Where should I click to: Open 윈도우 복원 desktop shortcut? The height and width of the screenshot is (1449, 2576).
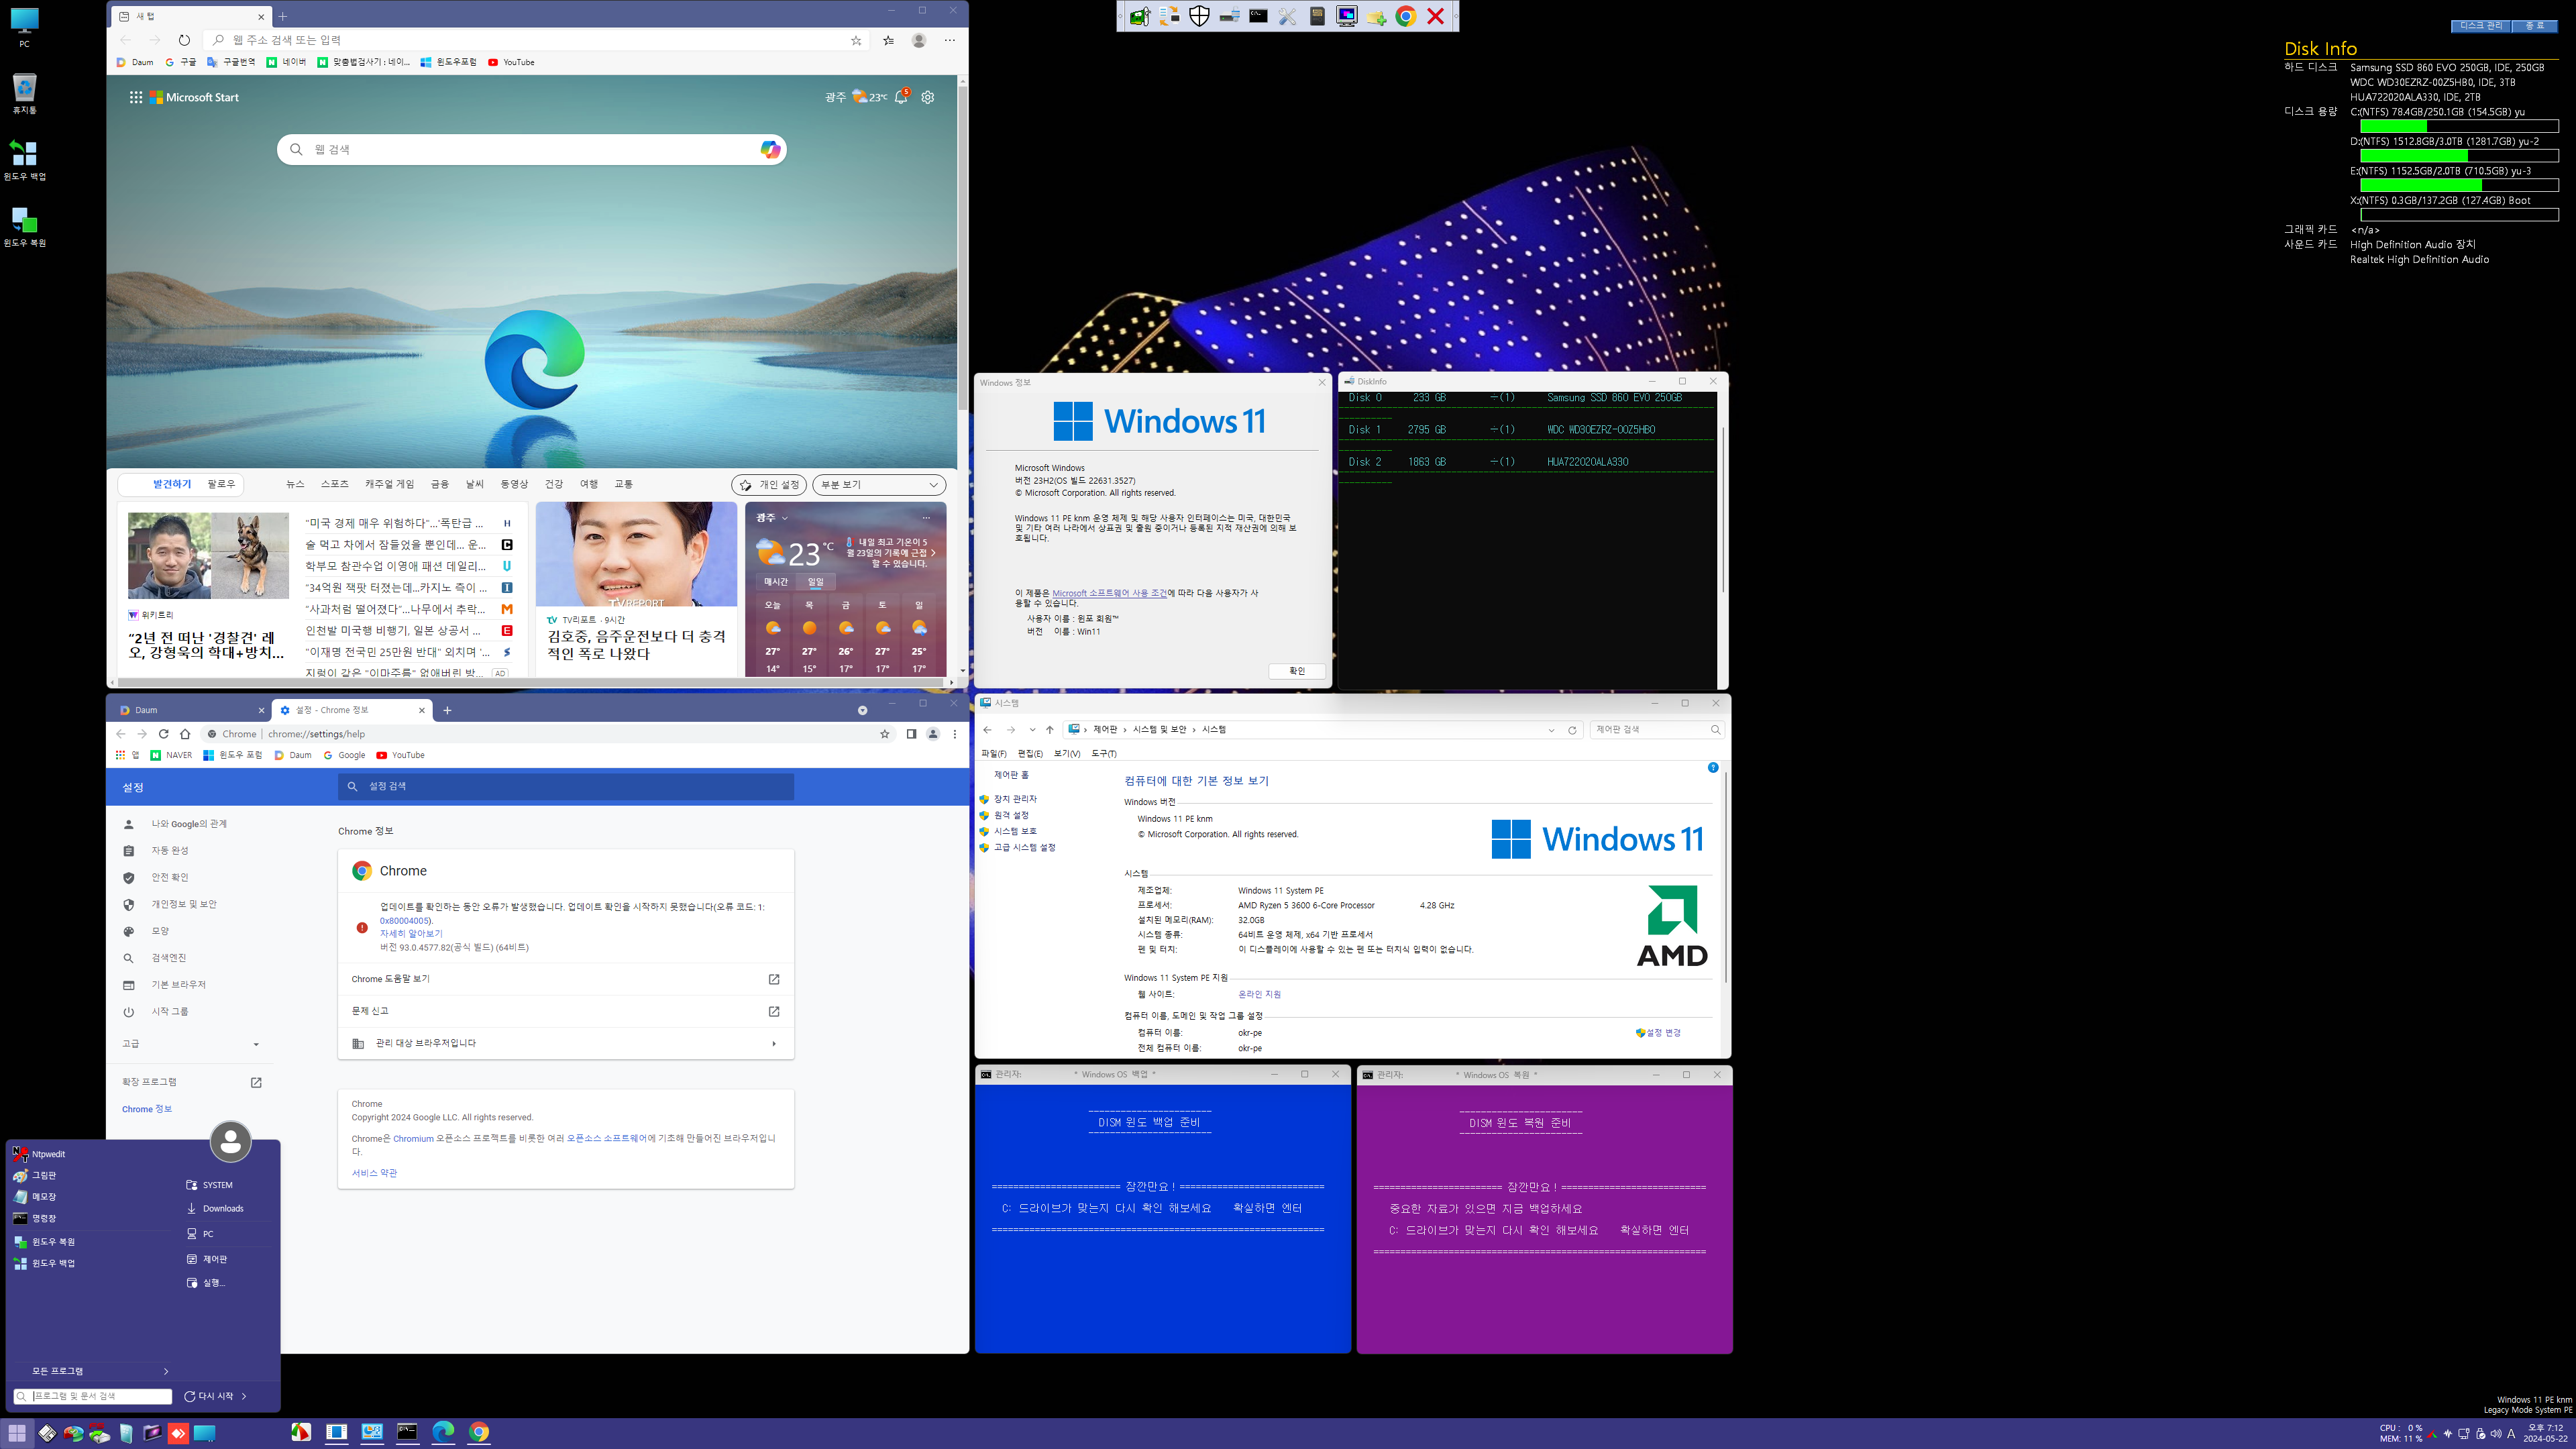[24, 226]
